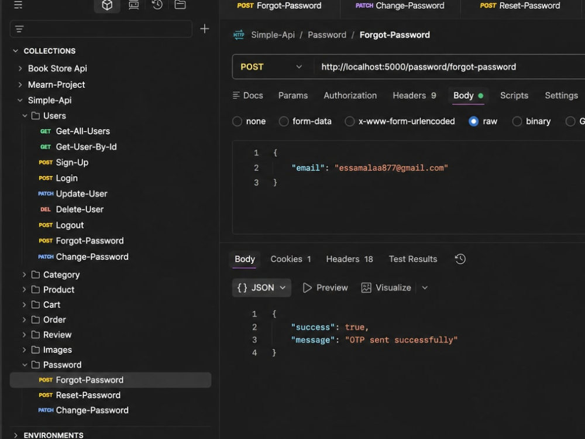Open the JSON response format dropdown
The width and height of the screenshot is (585, 439).
tap(261, 288)
